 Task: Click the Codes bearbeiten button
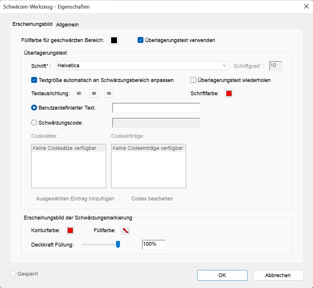[x=152, y=199]
